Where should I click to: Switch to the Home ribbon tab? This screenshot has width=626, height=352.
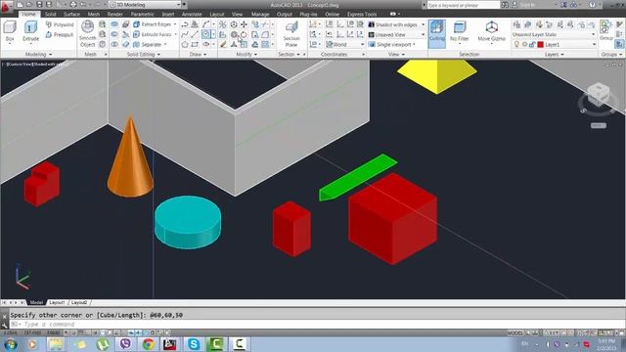(x=28, y=14)
